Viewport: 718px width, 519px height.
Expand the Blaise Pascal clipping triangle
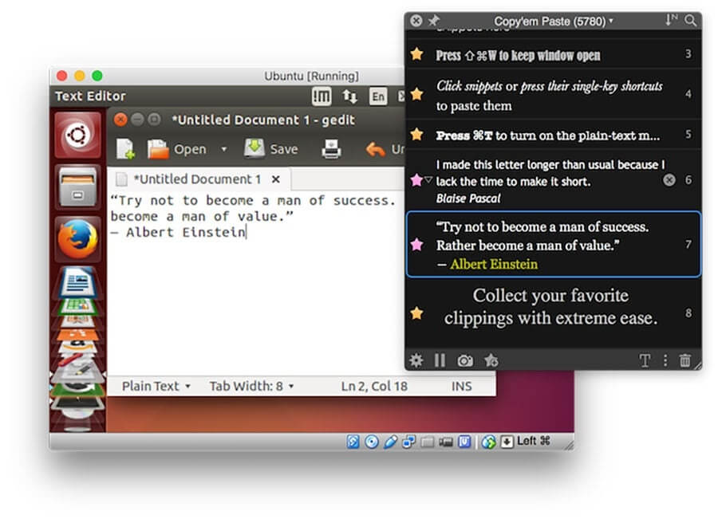(x=428, y=179)
